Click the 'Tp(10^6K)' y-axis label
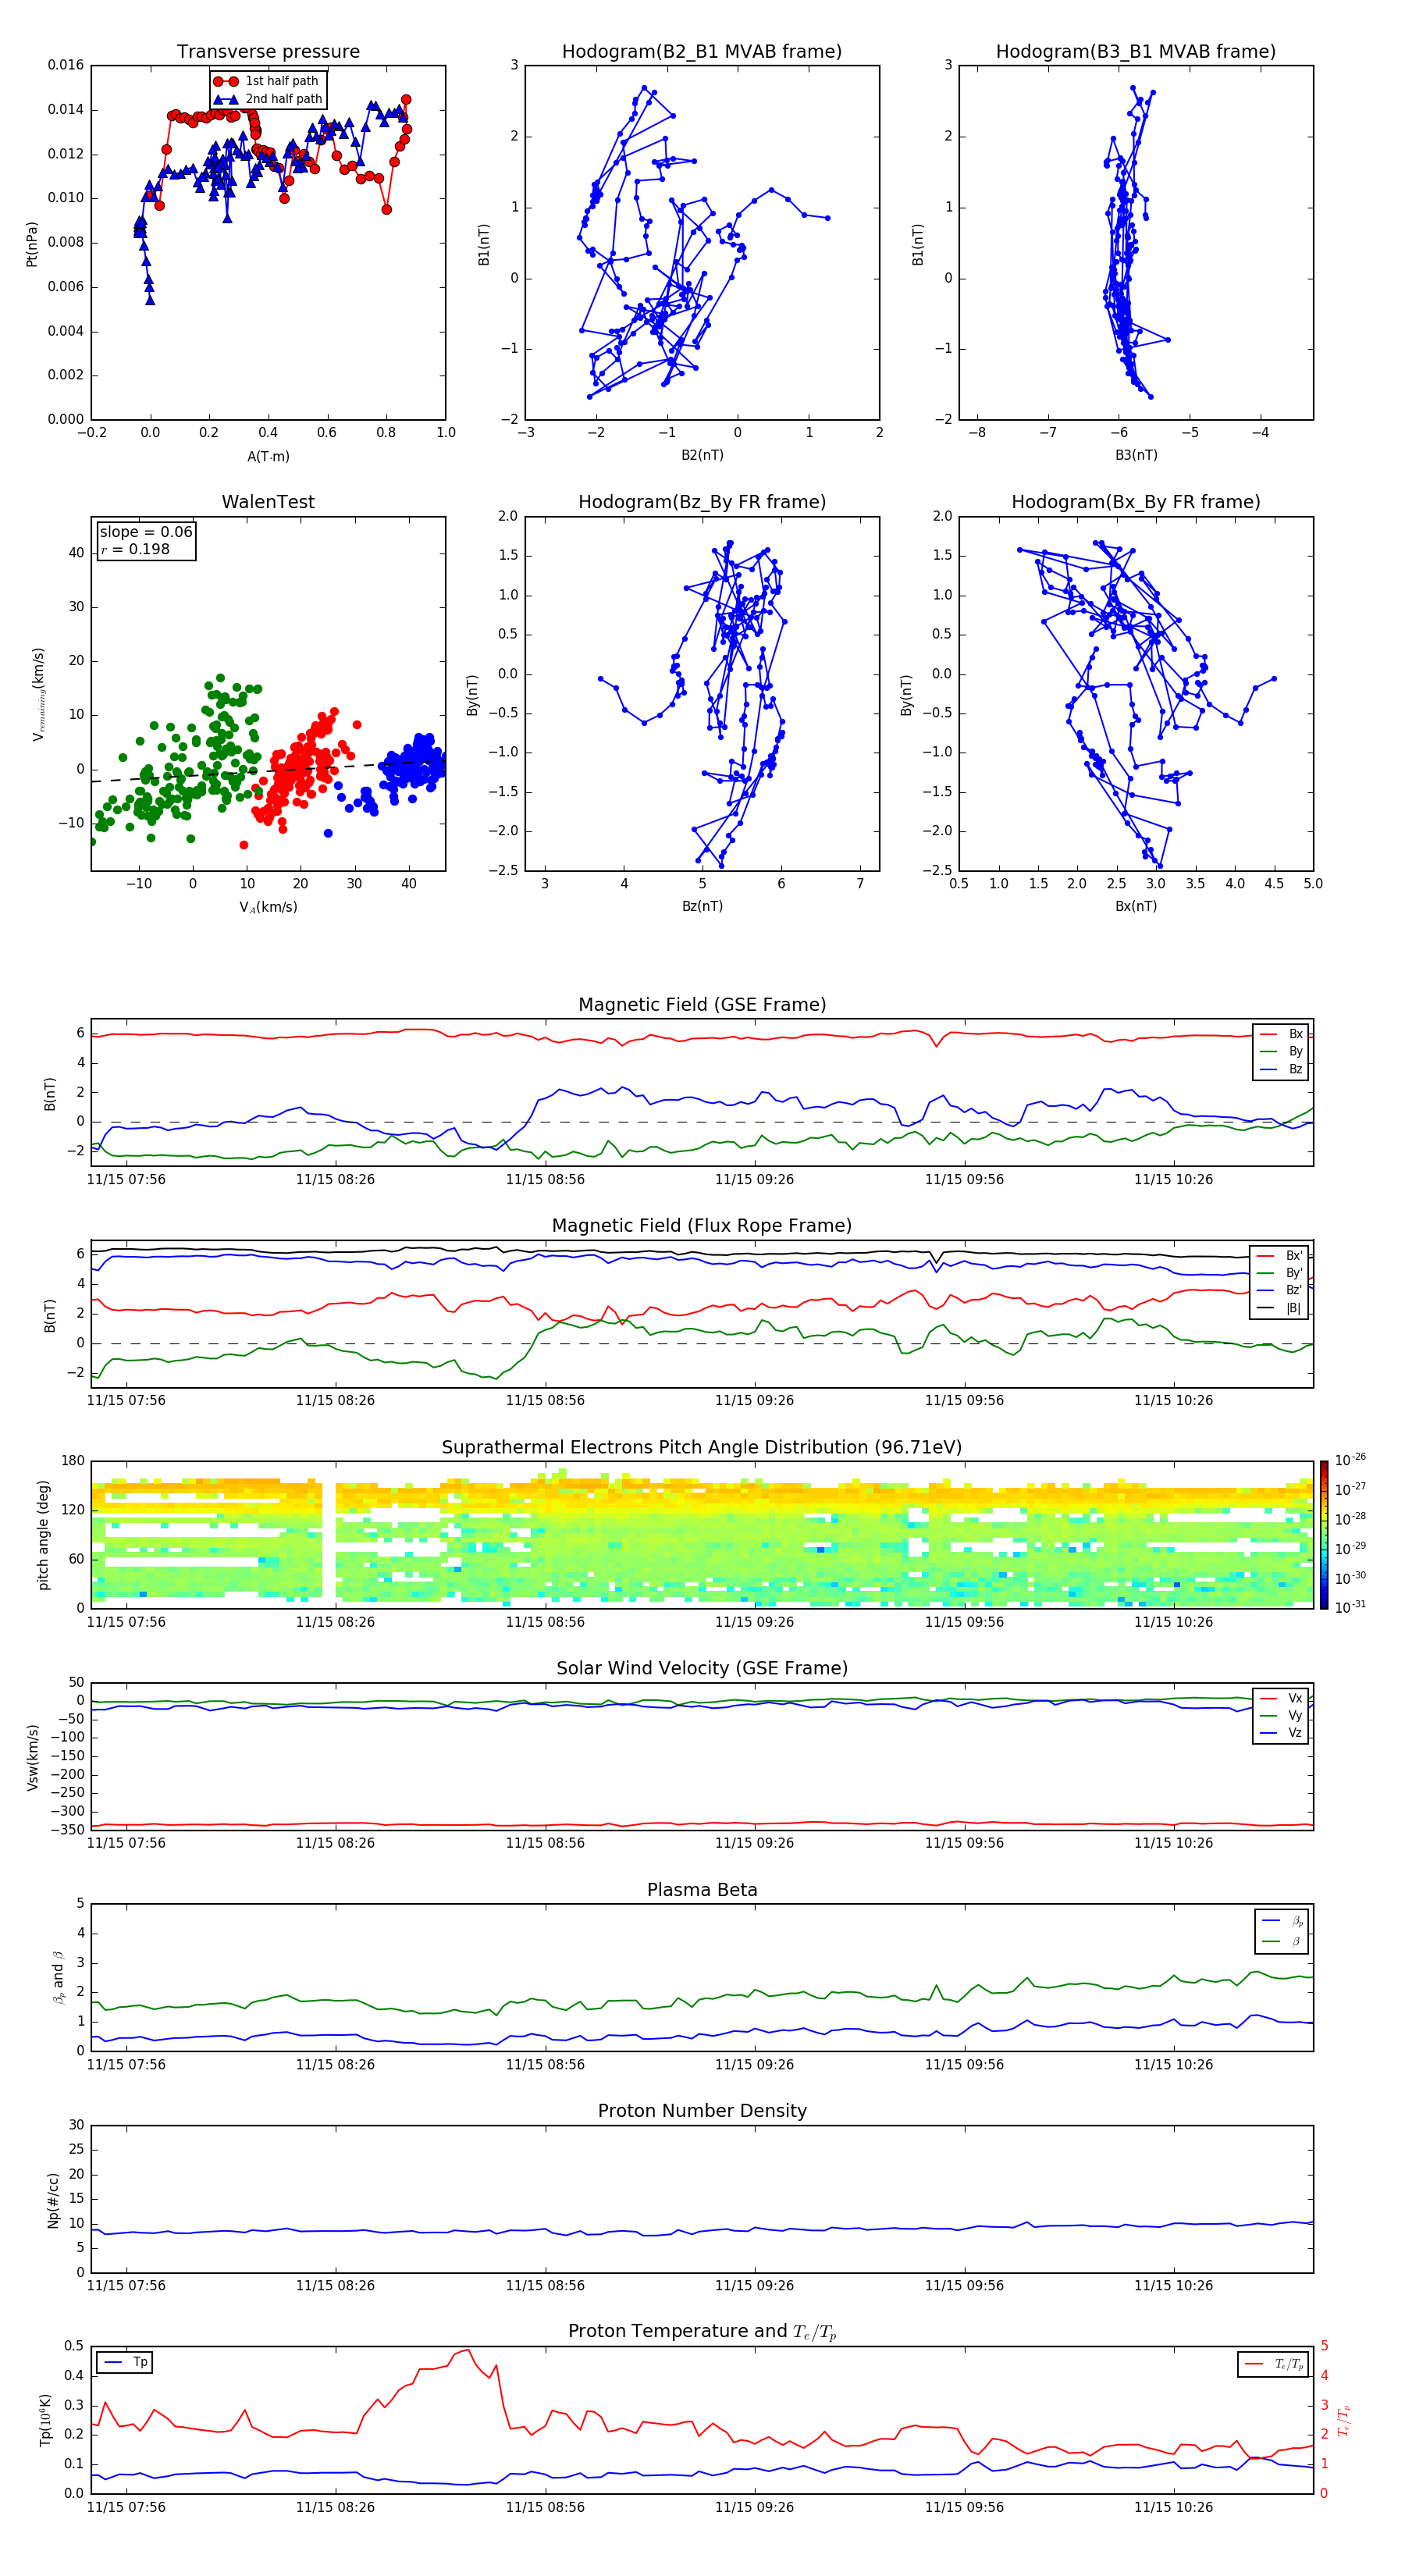The height and width of the screenshot is (2576, 1405). (x=45, y=2420)
